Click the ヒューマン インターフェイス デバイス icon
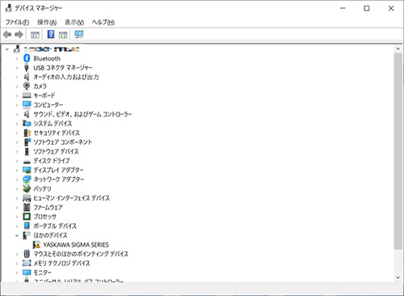This screenshot has width=404, height=296. pyautogui.click(x=27, y=198)
